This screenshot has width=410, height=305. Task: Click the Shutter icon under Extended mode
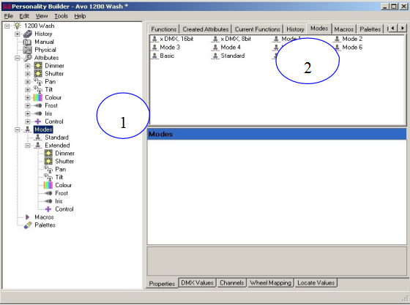pos(48,161)
